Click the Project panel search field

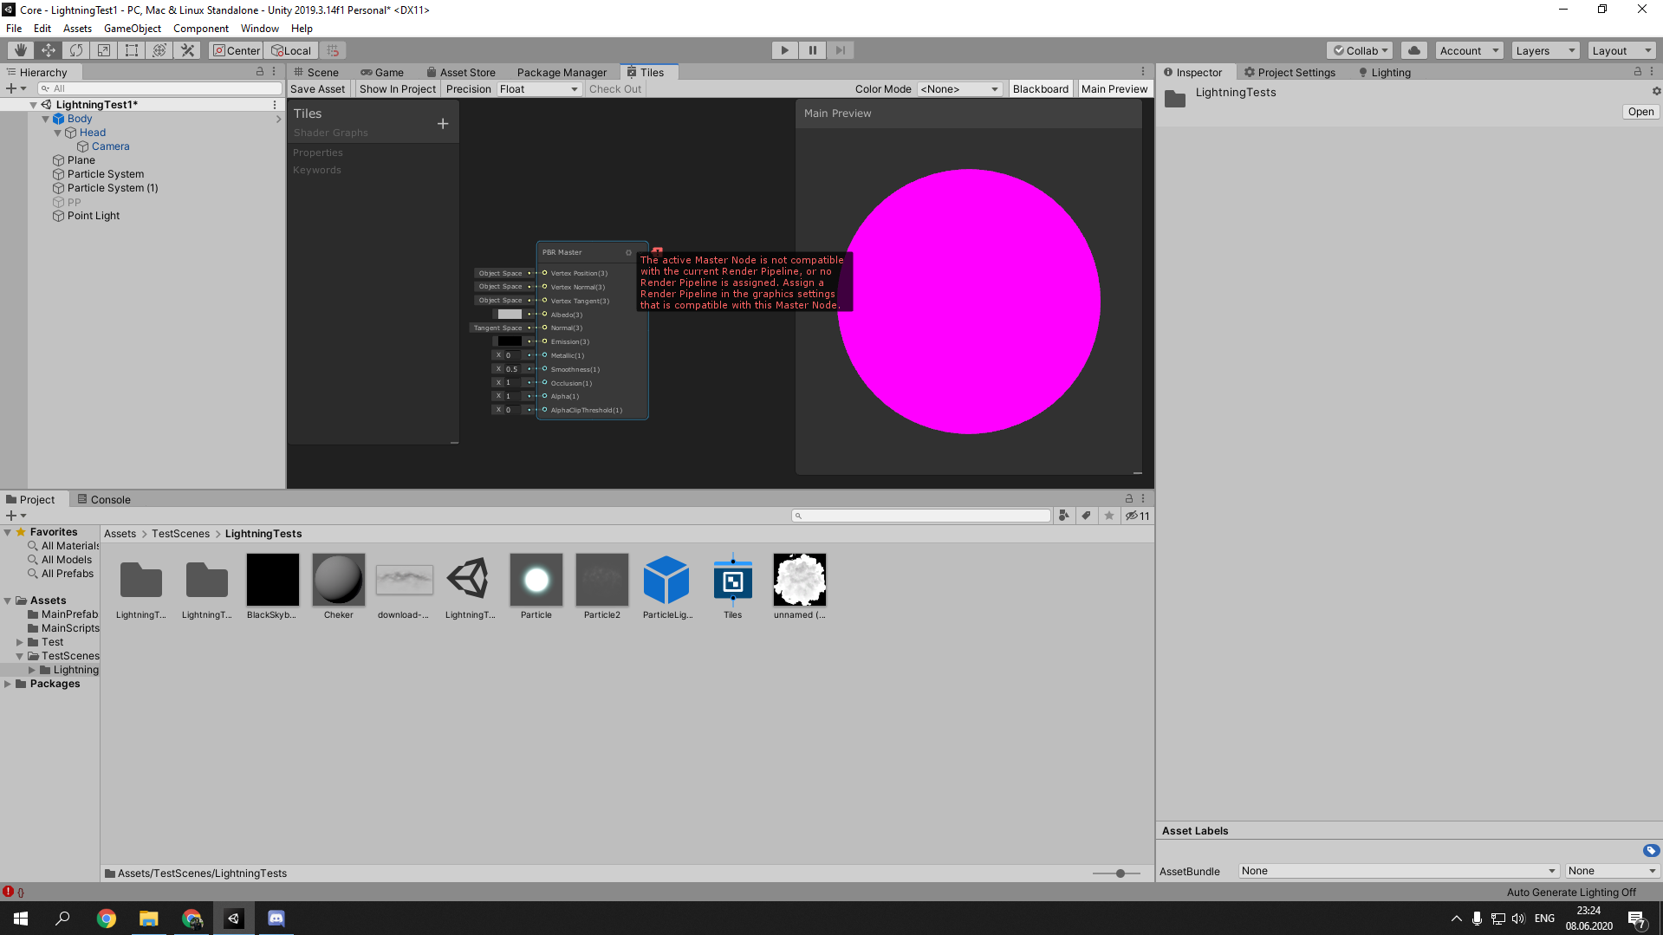pos(920,516)
